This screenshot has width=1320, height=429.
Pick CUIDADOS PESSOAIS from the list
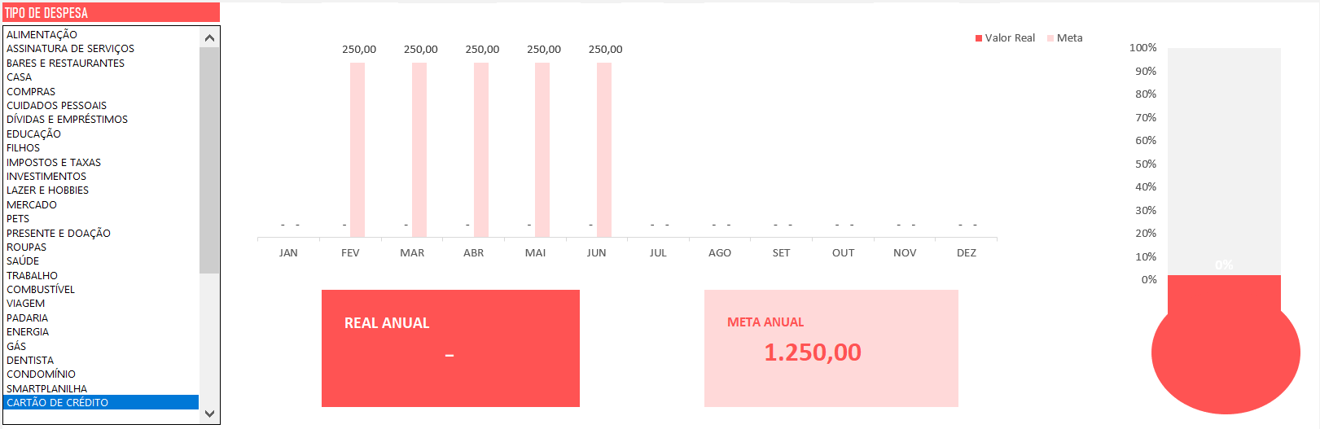click(56, 106)
